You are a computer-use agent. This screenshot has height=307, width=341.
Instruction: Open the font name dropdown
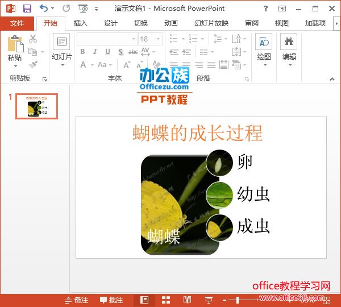tap(134, 39)
